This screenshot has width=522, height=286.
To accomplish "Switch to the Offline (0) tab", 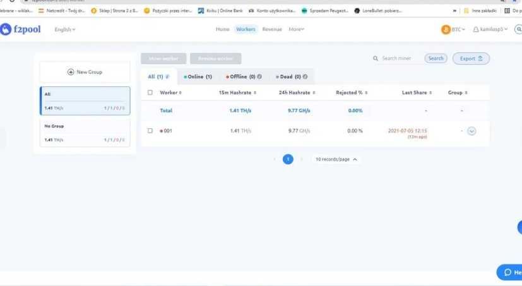I will tap(244, 76).
